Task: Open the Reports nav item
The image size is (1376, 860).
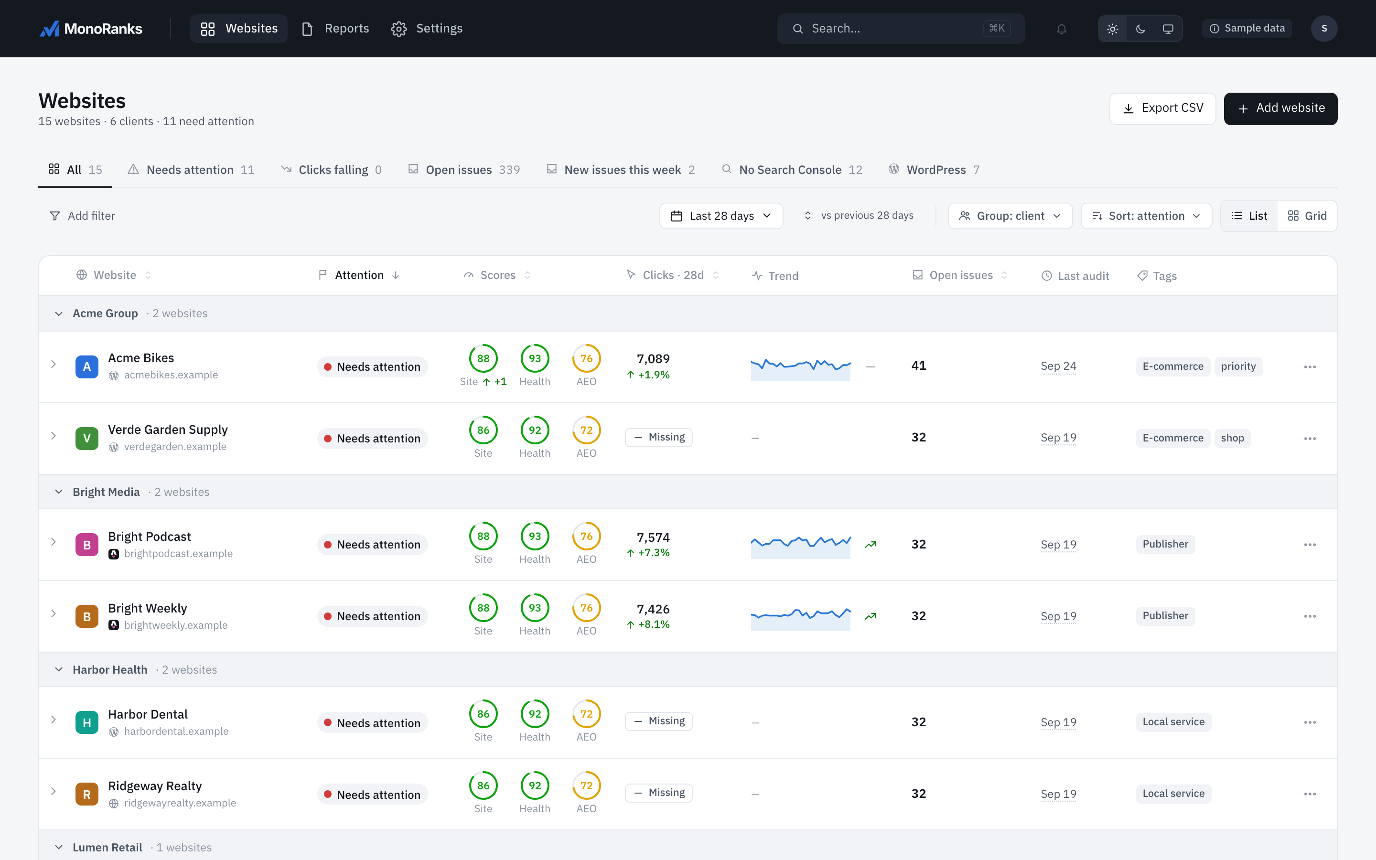Action: pyautogui.click(x=335, y=29)
